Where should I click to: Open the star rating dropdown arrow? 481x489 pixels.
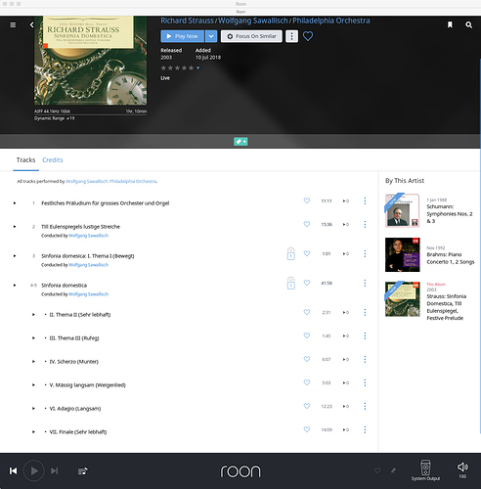[197, 67]
